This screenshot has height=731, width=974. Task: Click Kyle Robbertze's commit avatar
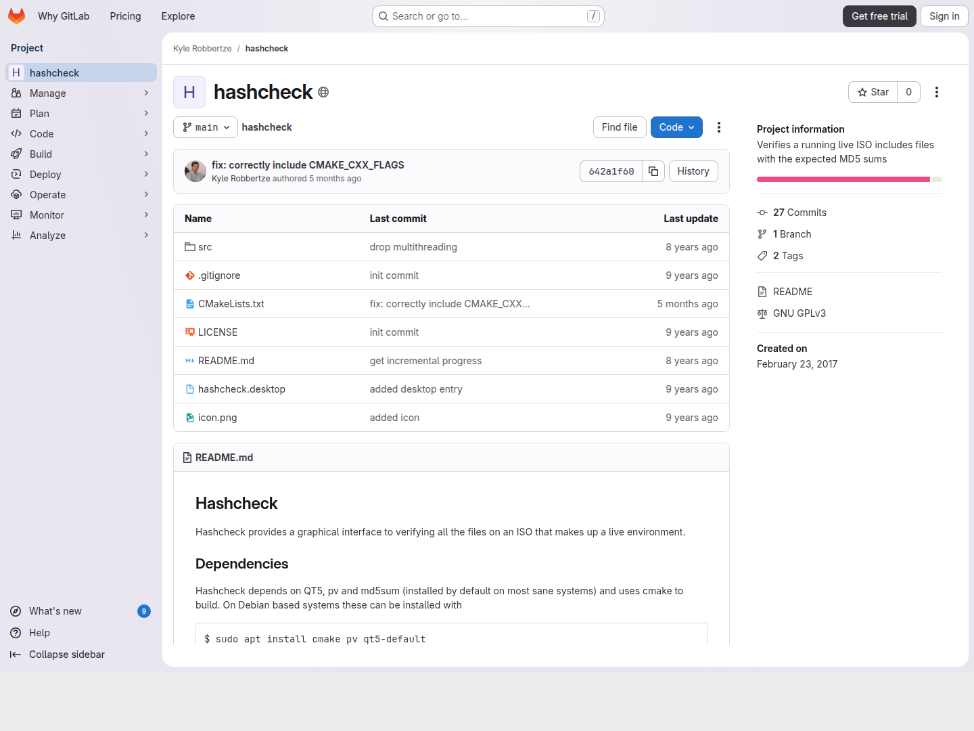(195, 171)
